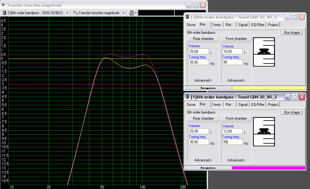The image size is (310, 189).
Task: Click box diagram in project 2 window
Action: 264,52
